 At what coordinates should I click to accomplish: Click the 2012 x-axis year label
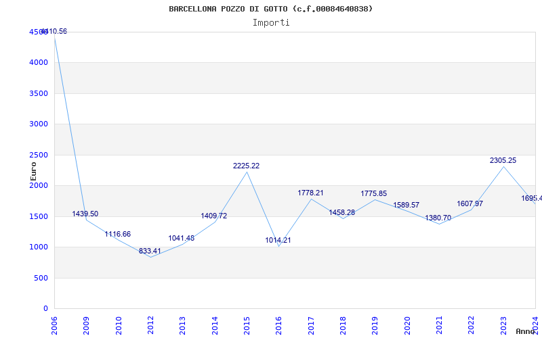click(150, 325)
